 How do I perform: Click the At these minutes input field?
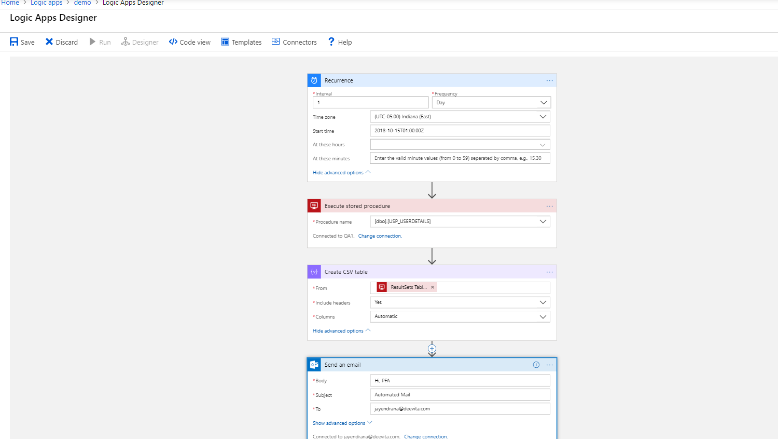[x=460, y=158]
